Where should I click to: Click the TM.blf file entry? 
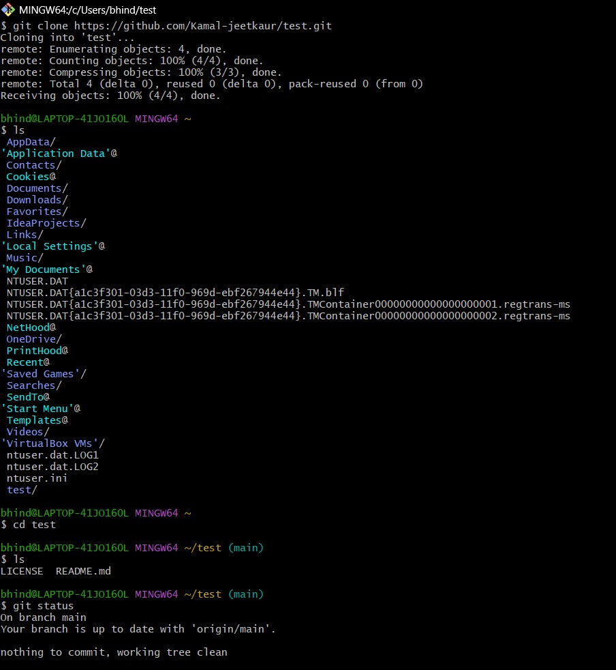[175, 293]
